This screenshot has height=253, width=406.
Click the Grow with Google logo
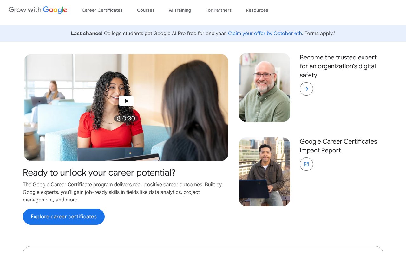pos(38,10)
